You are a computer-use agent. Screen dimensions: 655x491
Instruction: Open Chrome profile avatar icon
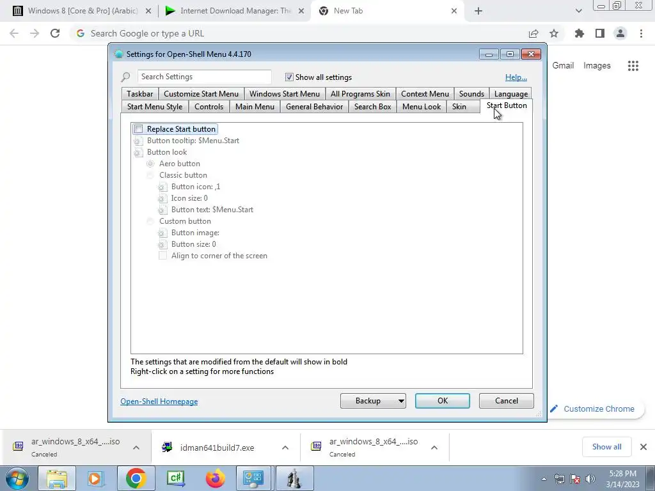tap(620, 33)
